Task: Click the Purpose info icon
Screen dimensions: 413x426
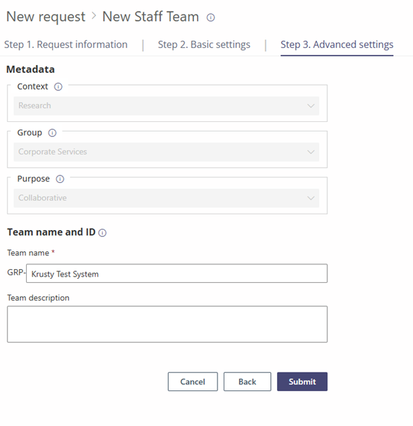Action: pos(60,179)
